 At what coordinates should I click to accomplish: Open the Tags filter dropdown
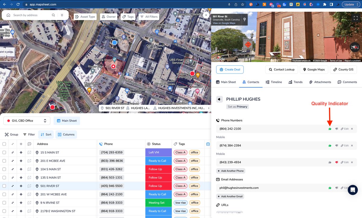tap(128, 17)
